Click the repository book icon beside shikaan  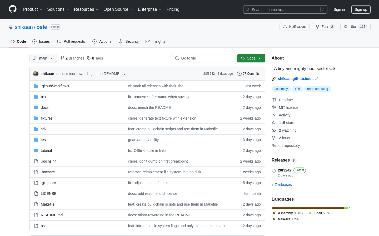click(x=11, y=27)
